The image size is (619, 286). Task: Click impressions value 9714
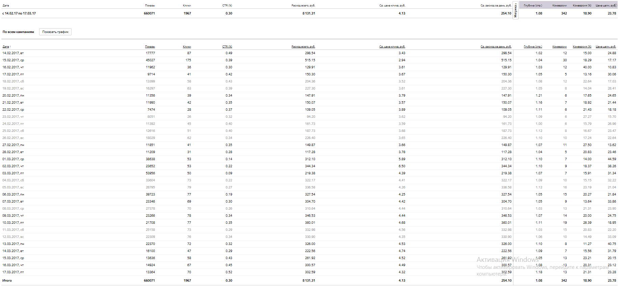point(151,74)
